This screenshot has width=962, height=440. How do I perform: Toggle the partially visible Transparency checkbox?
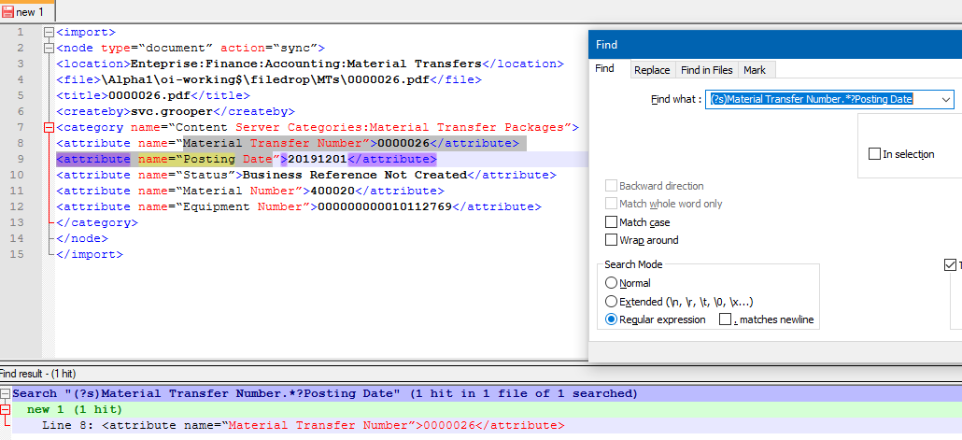(949, 265)
